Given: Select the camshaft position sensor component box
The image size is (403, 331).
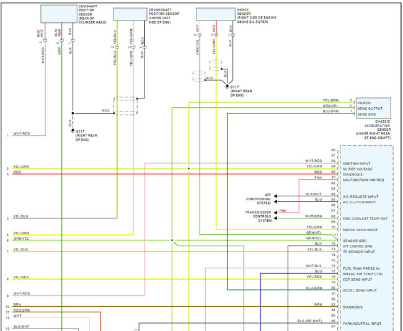Looking at the screenshot, I should (x=59, y=14).
